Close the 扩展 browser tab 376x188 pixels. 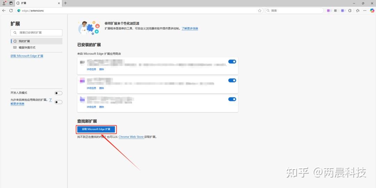(x=59, y=3)
